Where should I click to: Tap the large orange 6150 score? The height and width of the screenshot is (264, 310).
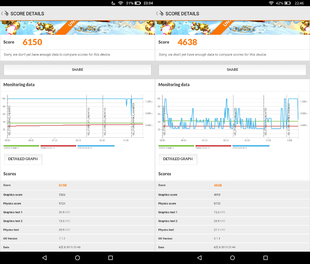33,42
